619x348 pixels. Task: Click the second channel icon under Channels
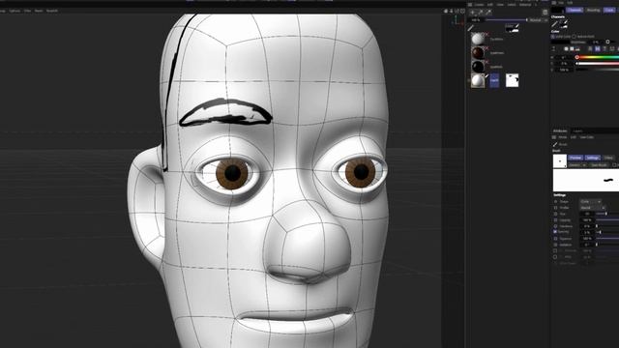(x=564, y=24)
